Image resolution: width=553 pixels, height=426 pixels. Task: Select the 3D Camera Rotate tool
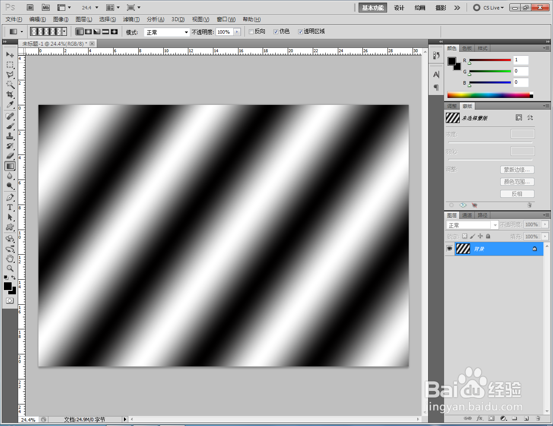(x=10, y=249)
